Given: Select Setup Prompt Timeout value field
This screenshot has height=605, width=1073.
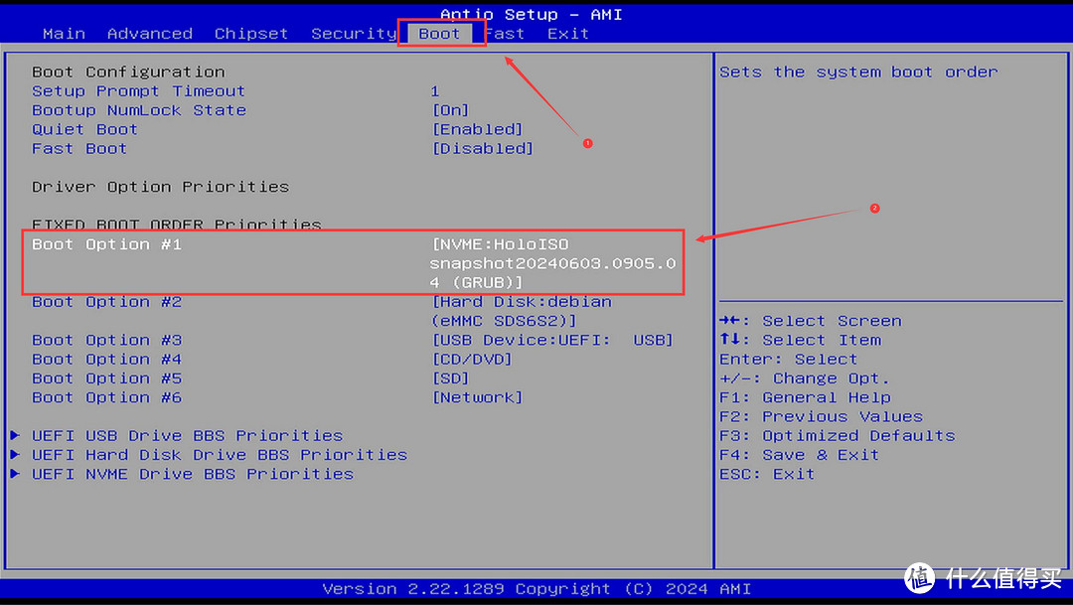Looking at the screenshot, I should pos(434,91).
